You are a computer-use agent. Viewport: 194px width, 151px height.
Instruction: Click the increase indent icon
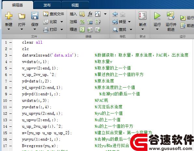click(90, 29)
